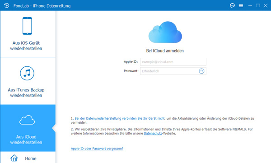The height and width of the screenshot is (163, 271).
Task: Click the 'Passwort:' label
Action: pos(131,71)
